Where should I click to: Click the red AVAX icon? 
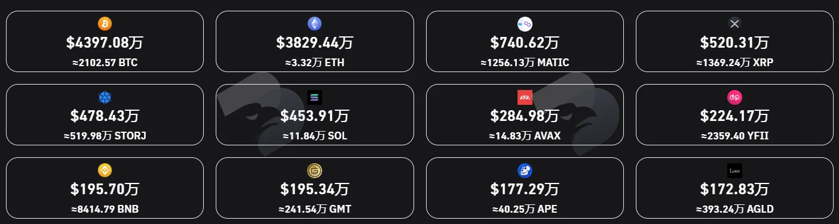tap(525, 97)
